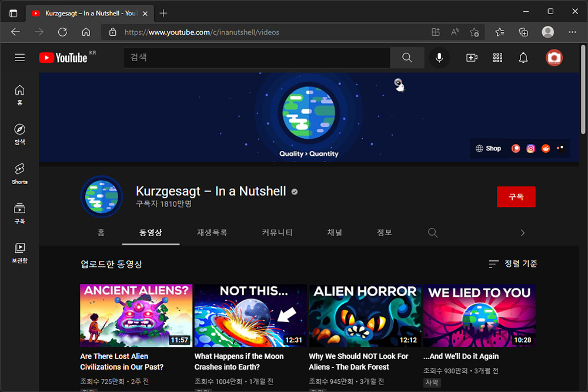
Task: Open the Patreon link in the banner
Action: pos(516,149)
